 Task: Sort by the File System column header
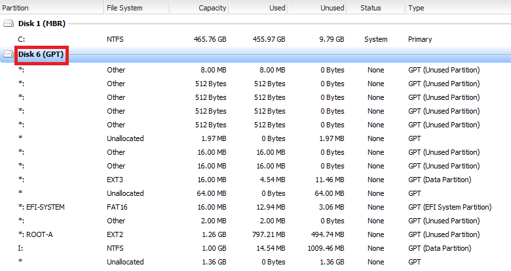point(137,7)
